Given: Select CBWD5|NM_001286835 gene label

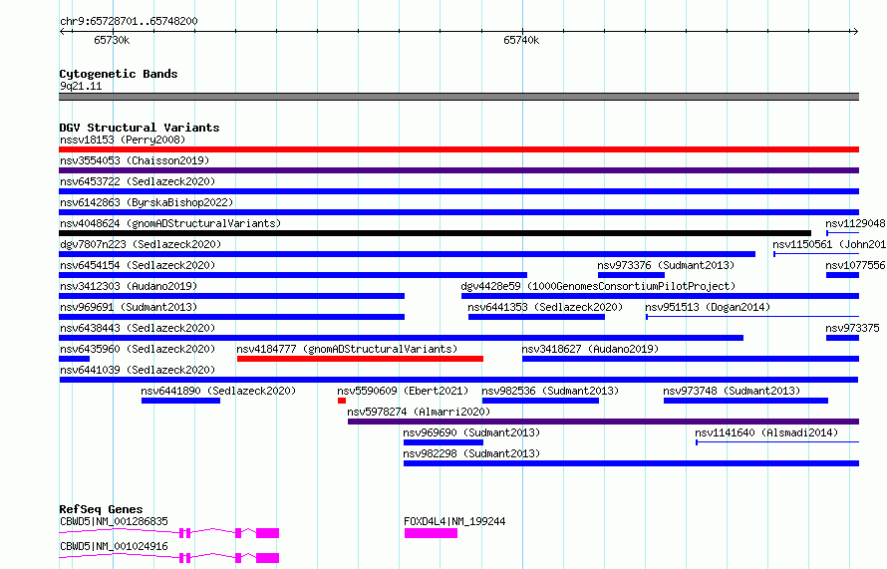Looking at the screenshot, I should tap(114, 521).
